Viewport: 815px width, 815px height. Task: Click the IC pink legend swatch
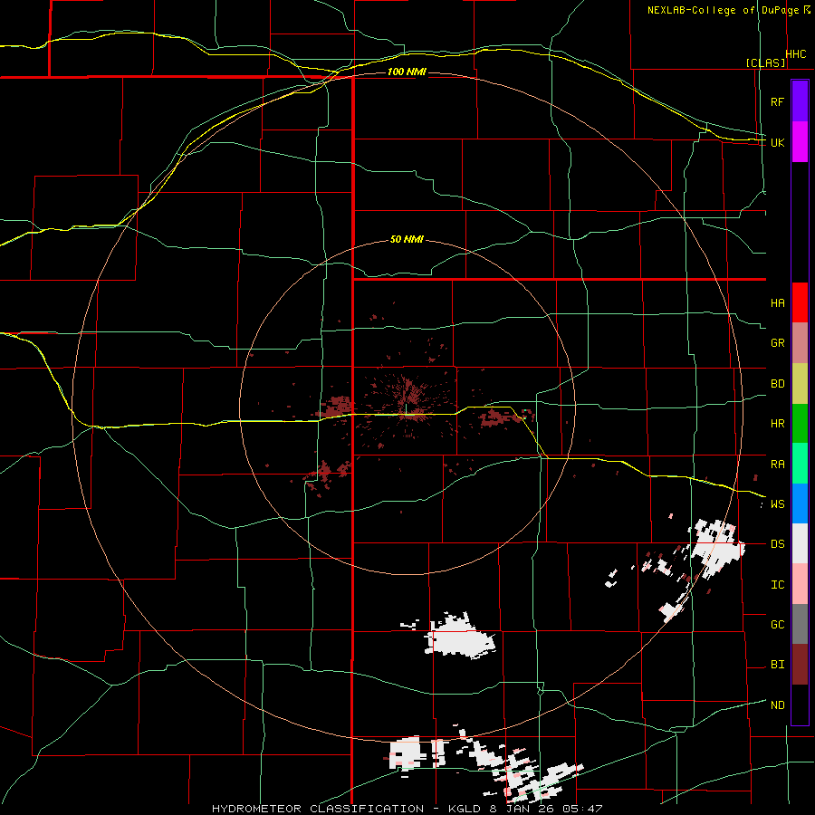click(x=800, y=584)
